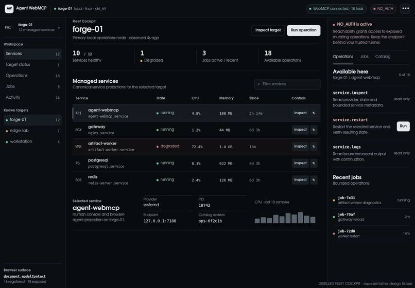The height and width of the screenshot is (288, 415).
Task: Click the RDS badge of redis
Action: [x=78, y=180]
